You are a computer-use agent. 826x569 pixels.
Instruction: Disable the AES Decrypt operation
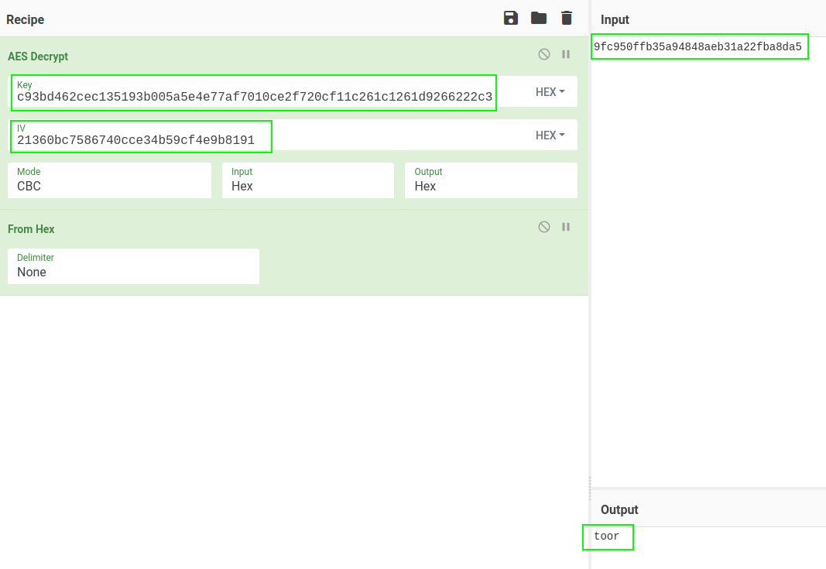(544, 54)
